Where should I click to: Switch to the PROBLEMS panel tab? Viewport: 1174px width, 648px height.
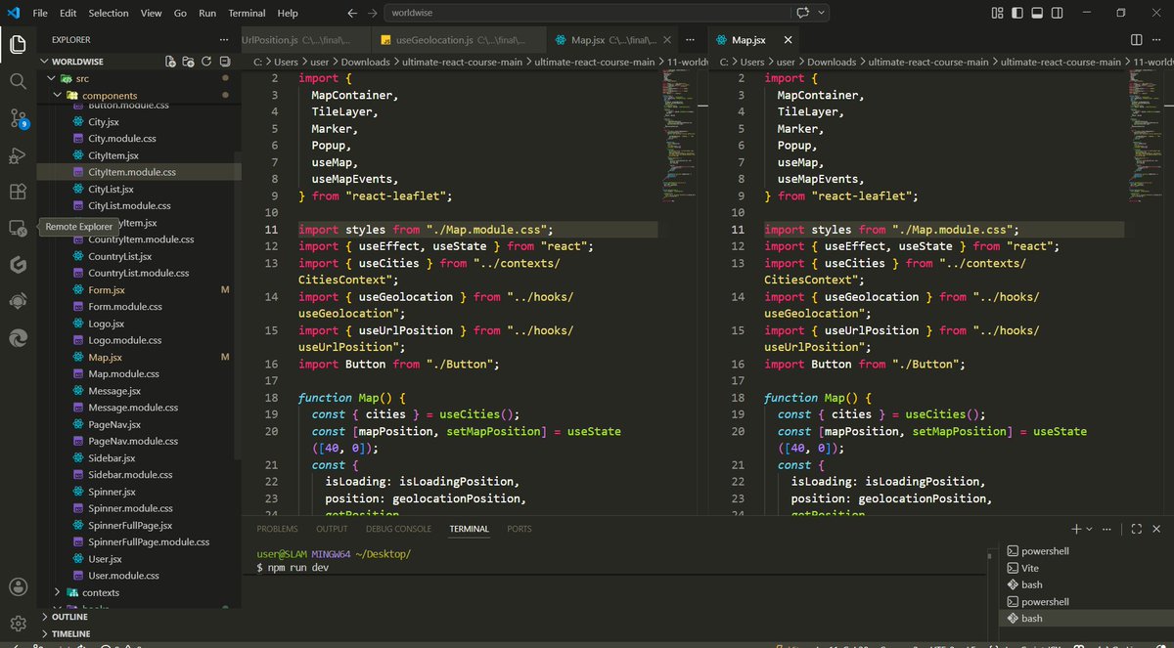coord(277,529)
